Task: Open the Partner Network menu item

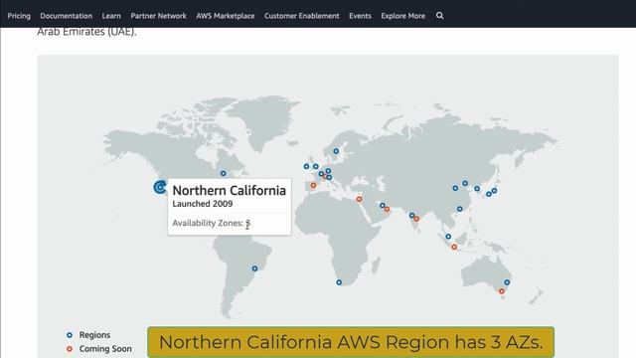Action: click(158, 16)
